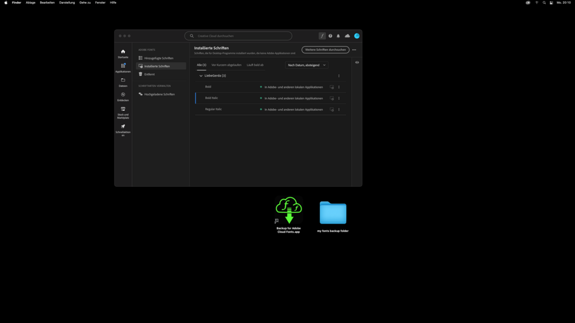Click Creative Cloud icon in menu bar
The width and height of the screenshot is (575, 323).
pos(528,2)
